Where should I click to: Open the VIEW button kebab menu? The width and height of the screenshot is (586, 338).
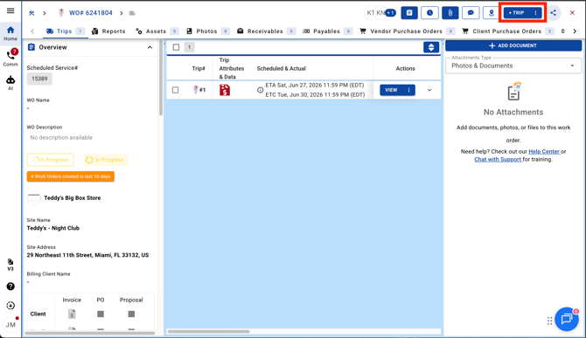[408, 90]
